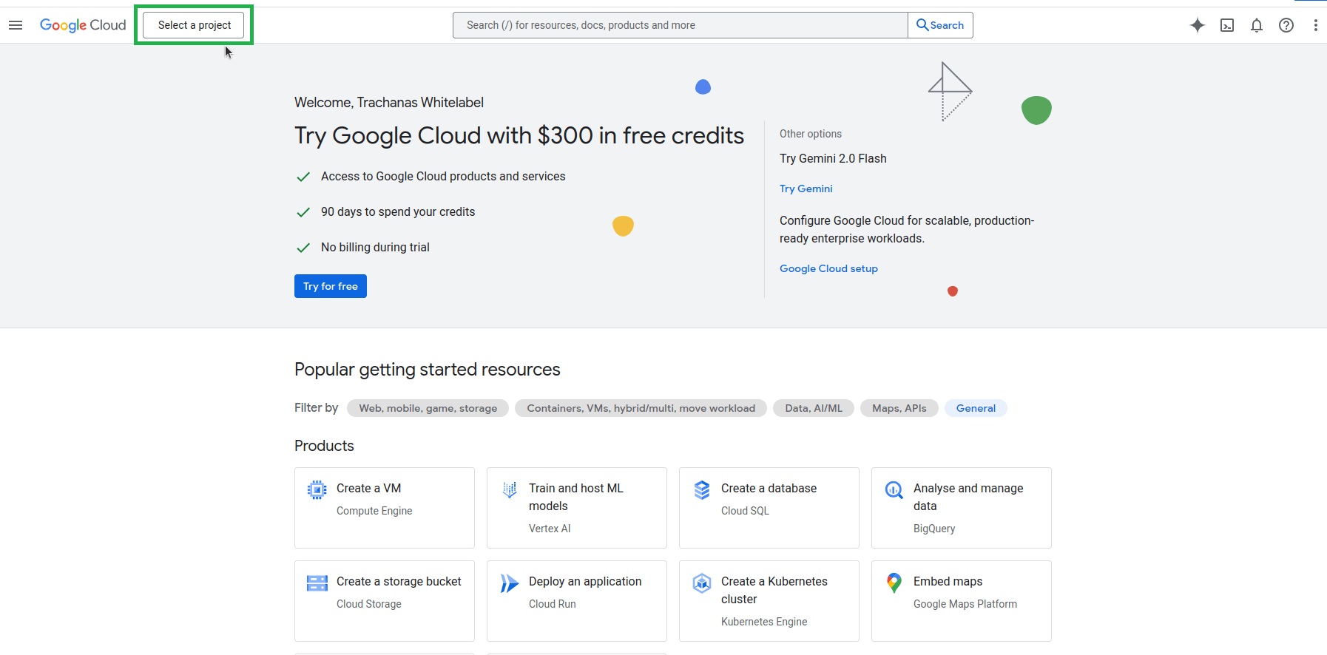Click the Google Maps pin icon
The width and height of the screenshot is (1327, 655).
click(894, 583)
